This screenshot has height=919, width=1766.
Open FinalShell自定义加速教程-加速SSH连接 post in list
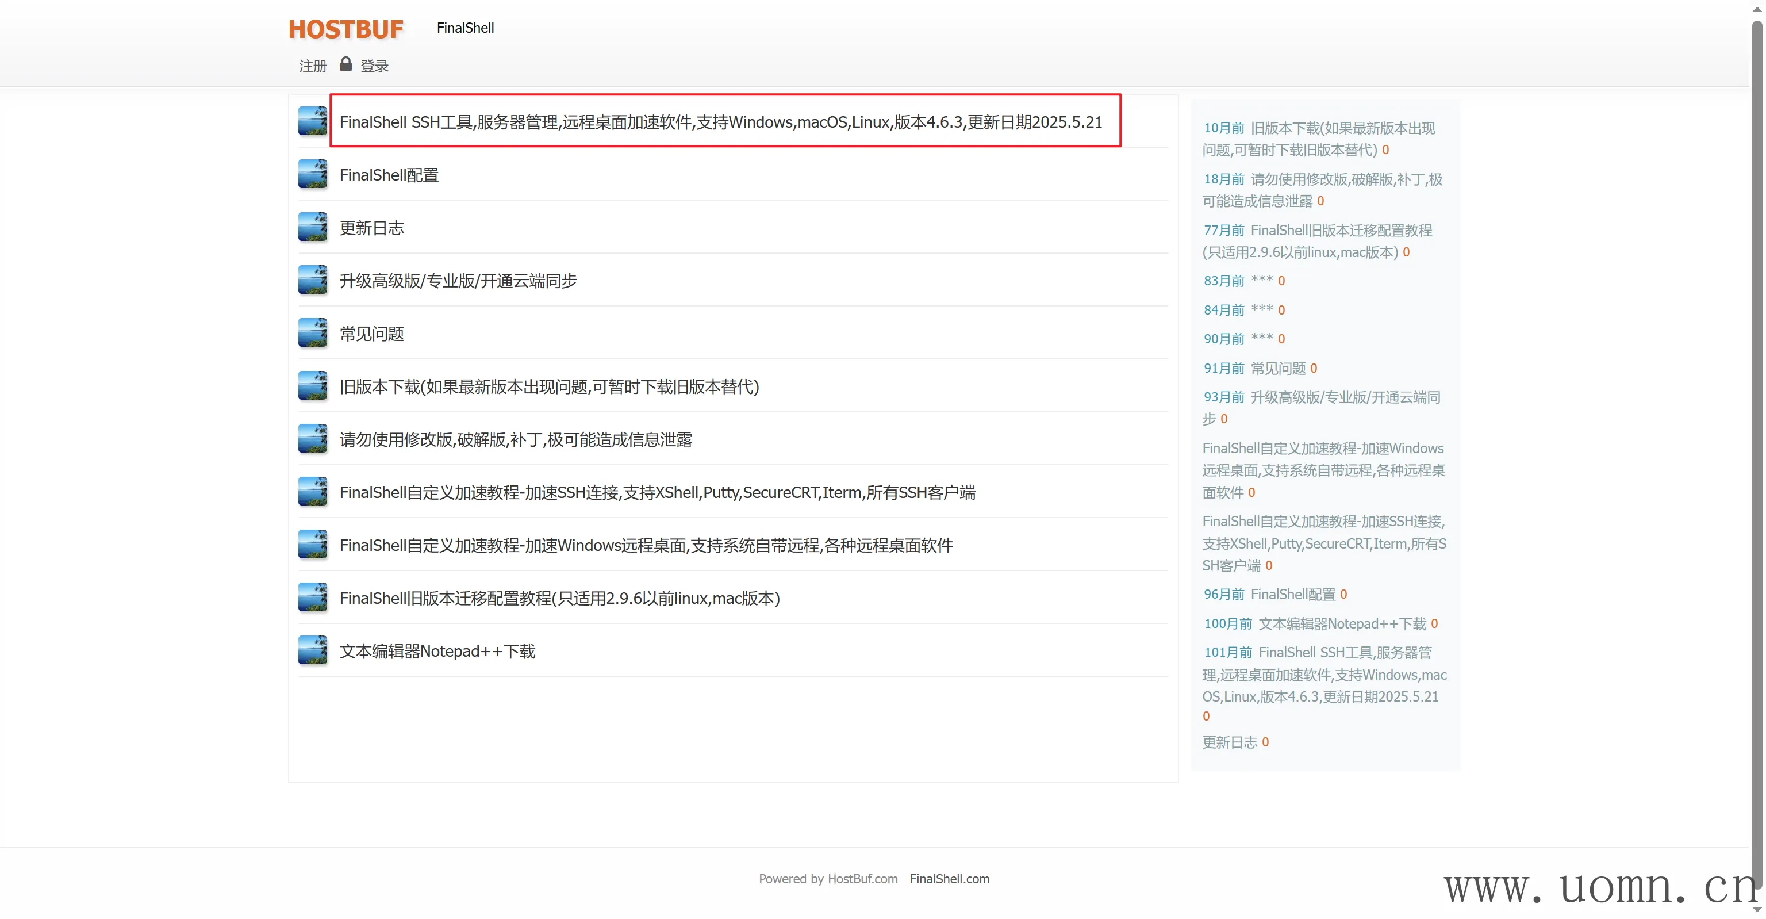(x=657, y=492)
